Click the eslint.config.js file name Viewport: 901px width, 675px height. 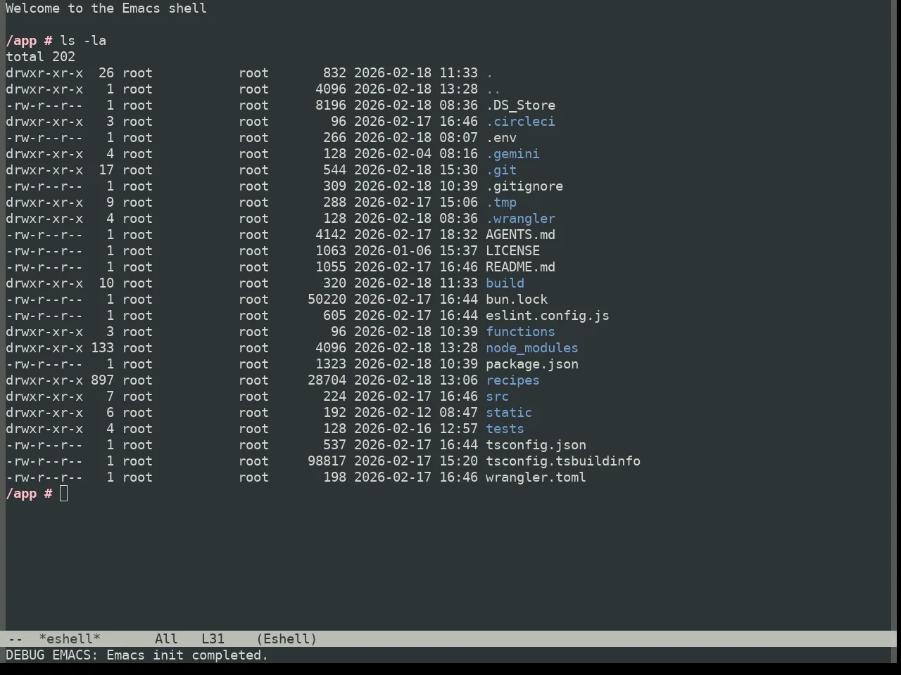(548, 316)
